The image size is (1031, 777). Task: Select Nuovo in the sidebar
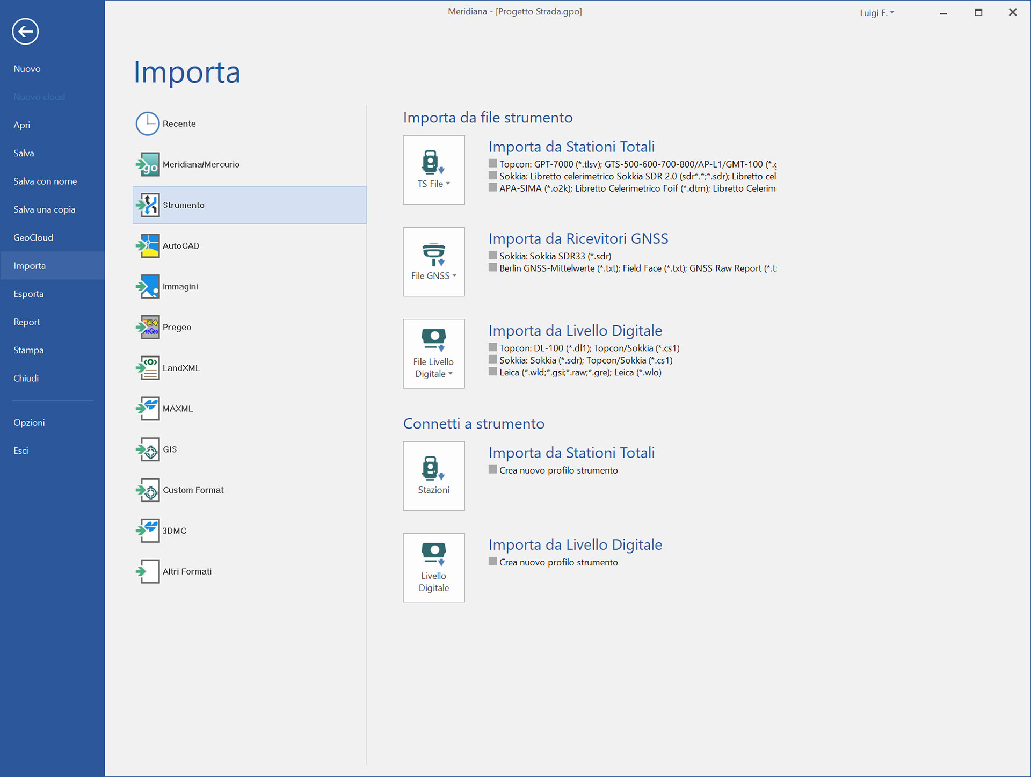pyautogui.click(x=27, y=69)
